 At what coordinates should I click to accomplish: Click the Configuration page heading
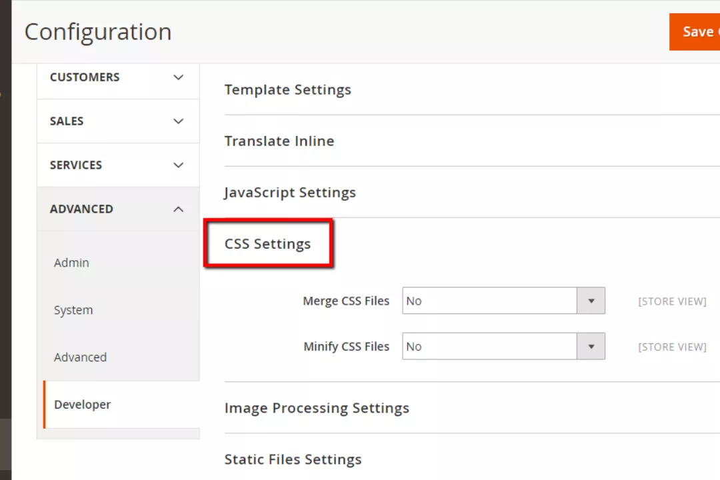pos(98,32)
